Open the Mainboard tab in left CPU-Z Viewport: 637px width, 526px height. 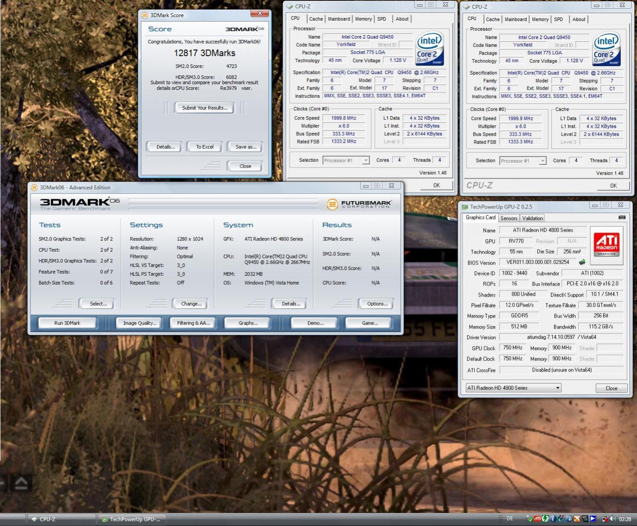coord(339,19)
